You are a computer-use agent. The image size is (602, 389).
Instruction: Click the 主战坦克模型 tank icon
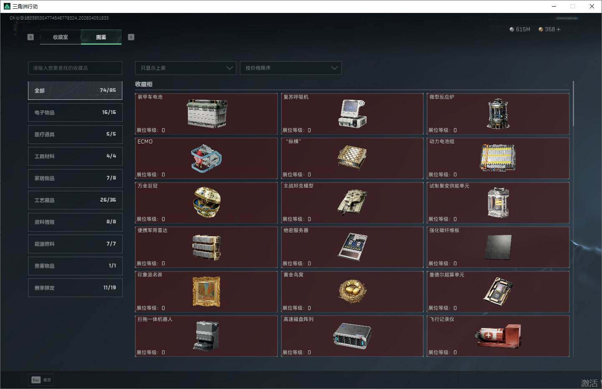352,202
